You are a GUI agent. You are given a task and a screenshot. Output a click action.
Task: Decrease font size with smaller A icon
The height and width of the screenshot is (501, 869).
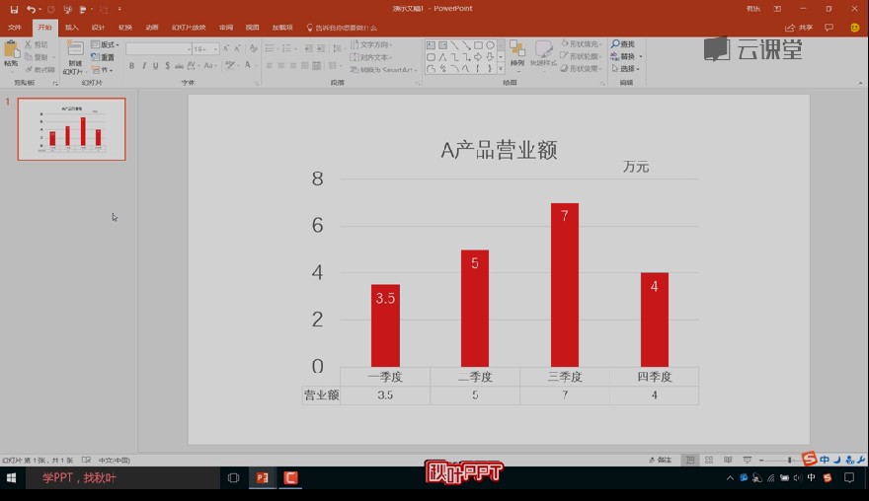237,48
